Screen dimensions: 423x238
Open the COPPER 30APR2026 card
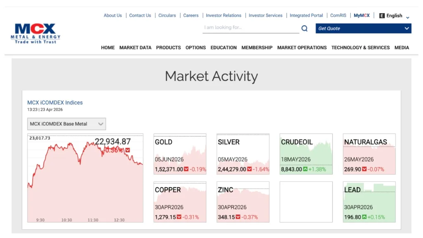click(x=180, y=202)
